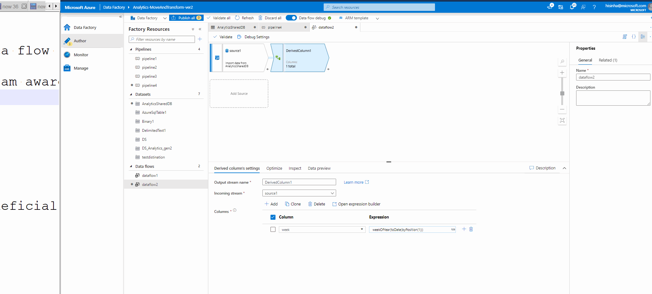Screen dimensions: 652x294
Task: Collapse the derived column settings panel
Action: [x=564, y=168]
